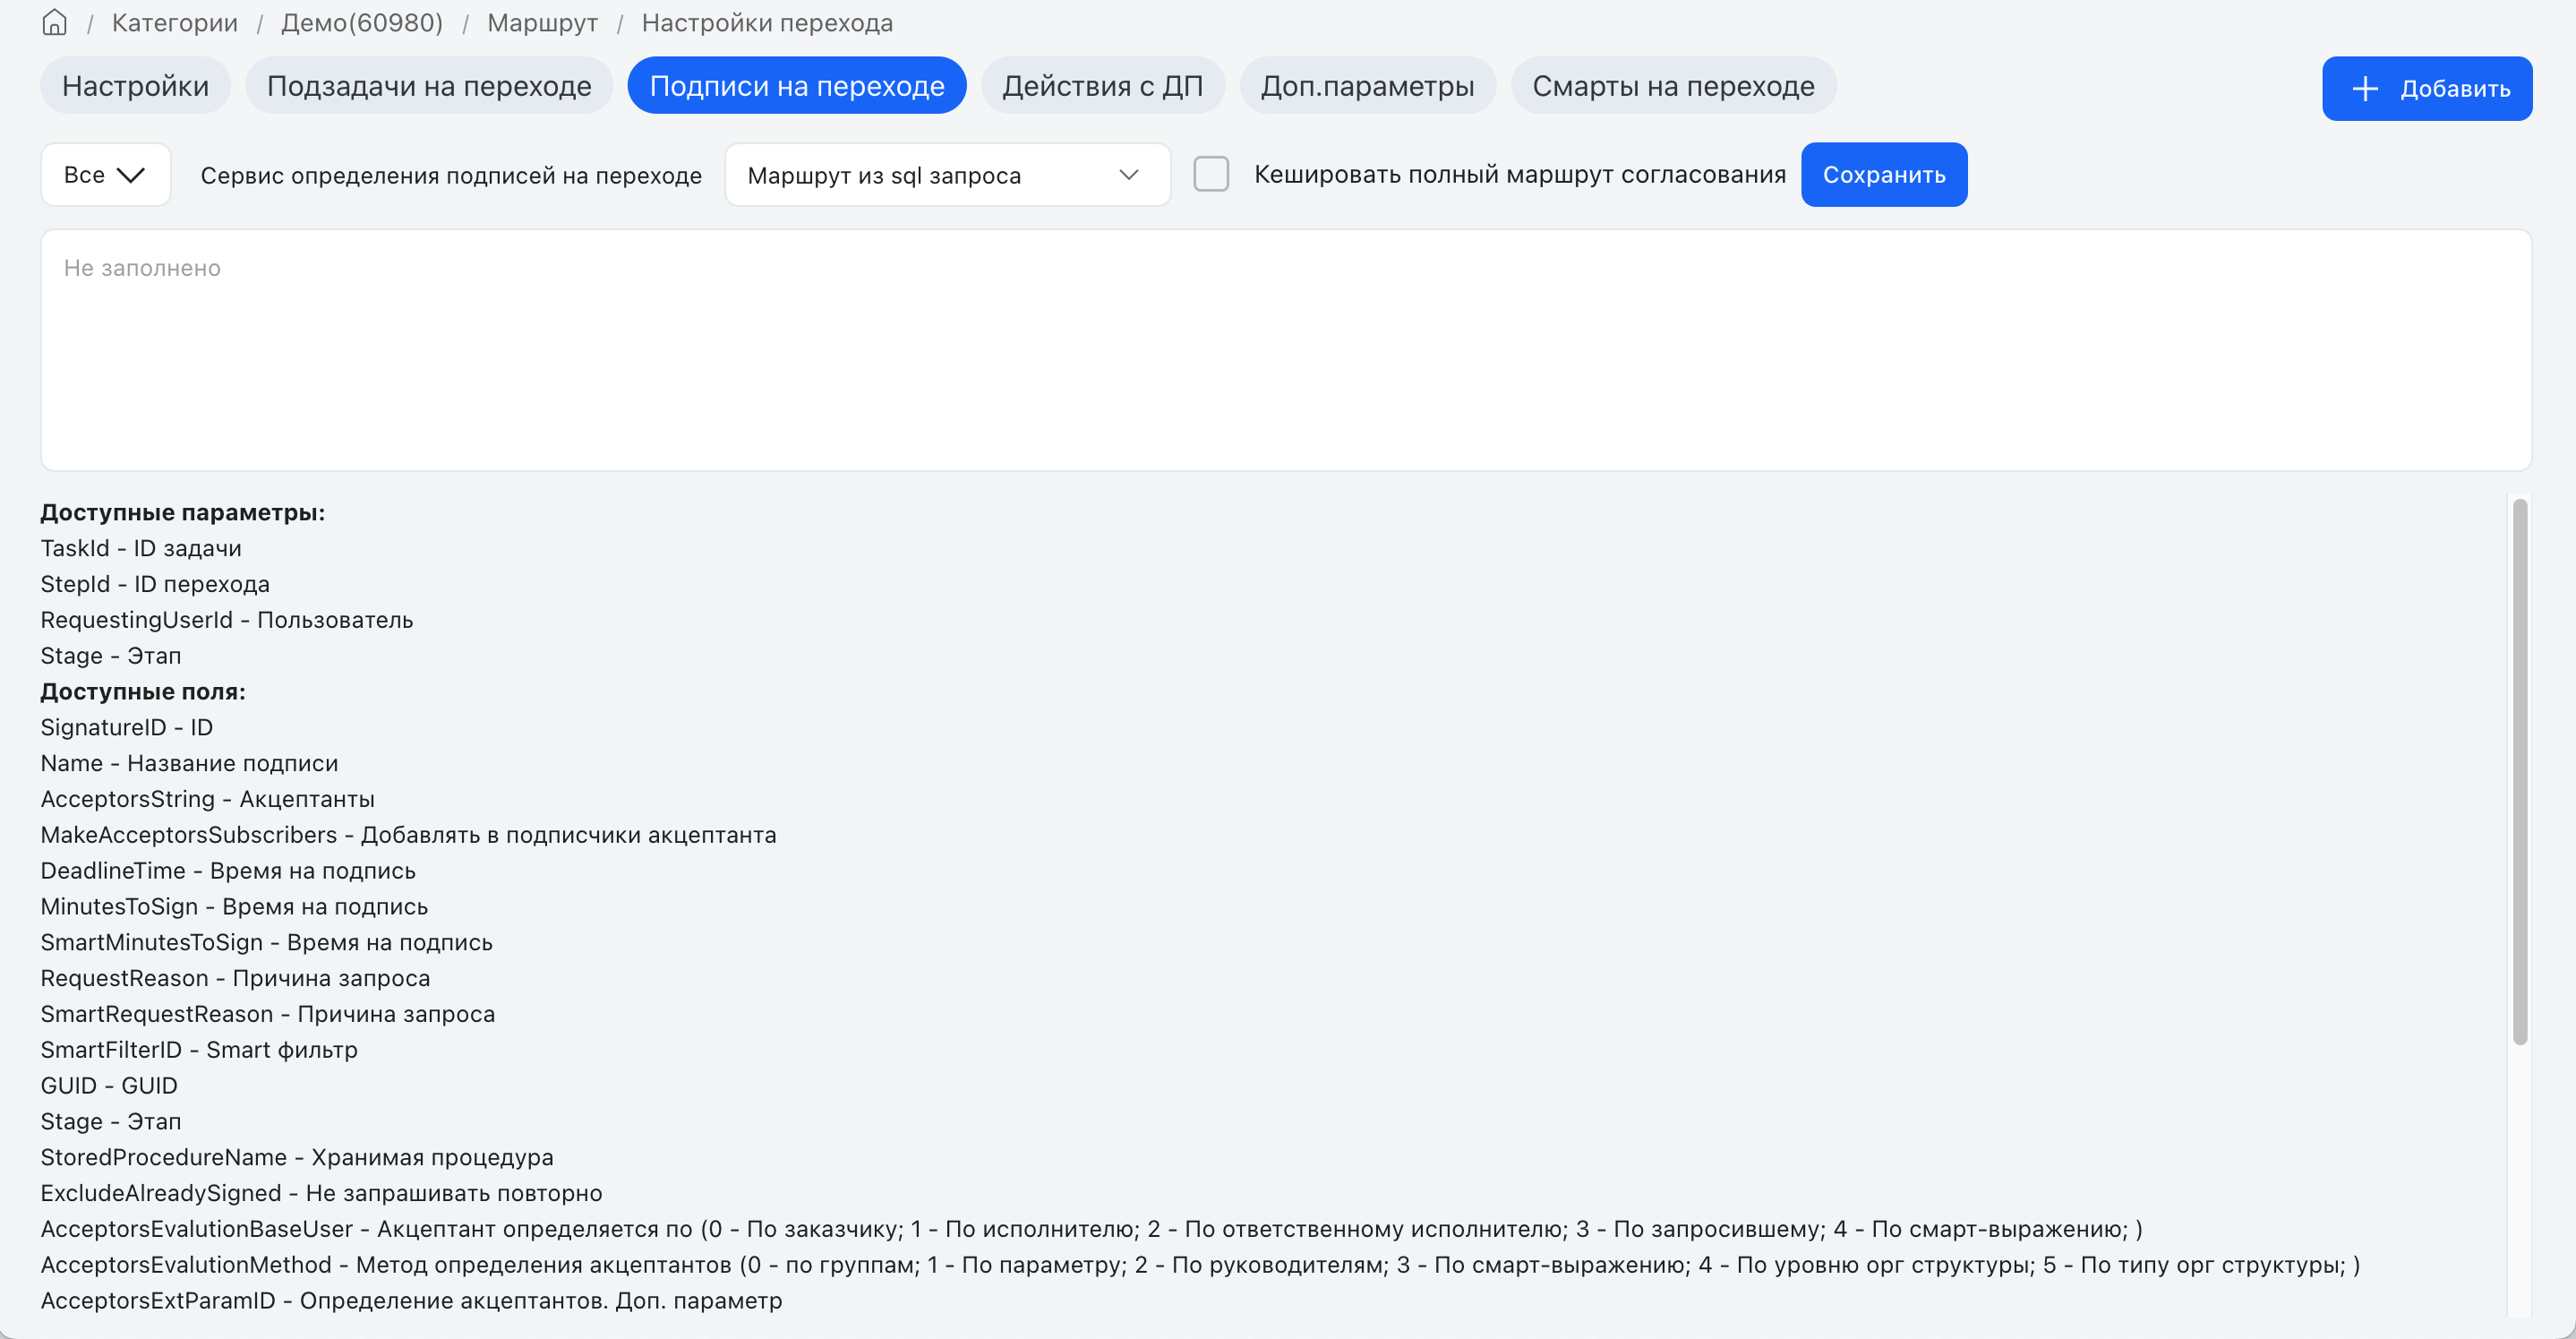Expand the Все filter dropdown
2576x1339 pixels.
click(x=106, y=175)
